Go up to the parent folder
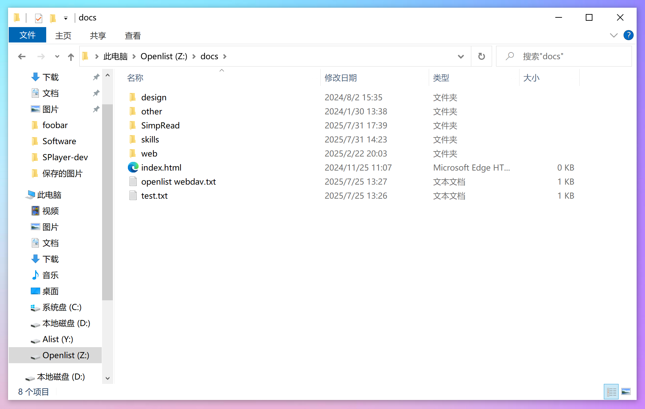 (x=71, y=56)
